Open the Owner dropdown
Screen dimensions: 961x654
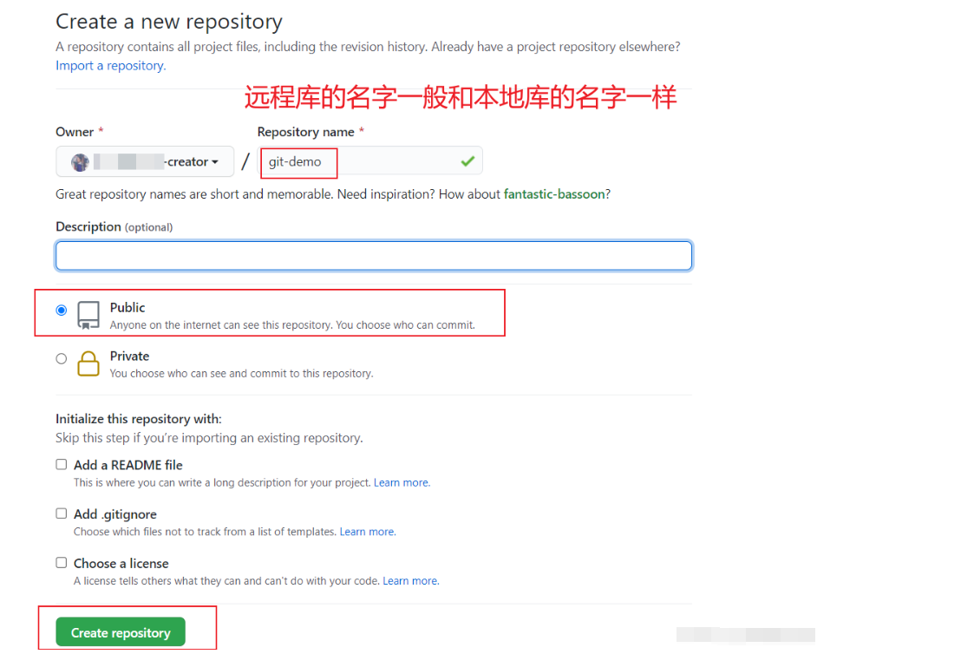145,162
